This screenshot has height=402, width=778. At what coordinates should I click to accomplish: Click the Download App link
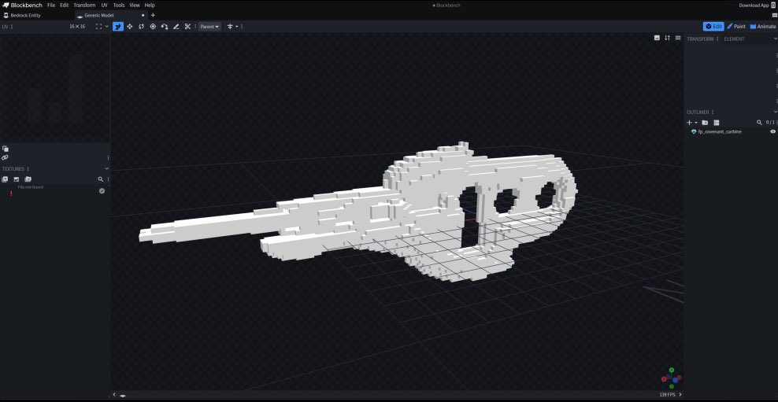(754, 6)
